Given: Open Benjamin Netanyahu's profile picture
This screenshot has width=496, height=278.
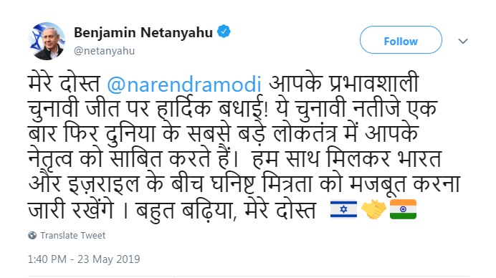Looking at the screenshot, I should click(x=47, y=41).
